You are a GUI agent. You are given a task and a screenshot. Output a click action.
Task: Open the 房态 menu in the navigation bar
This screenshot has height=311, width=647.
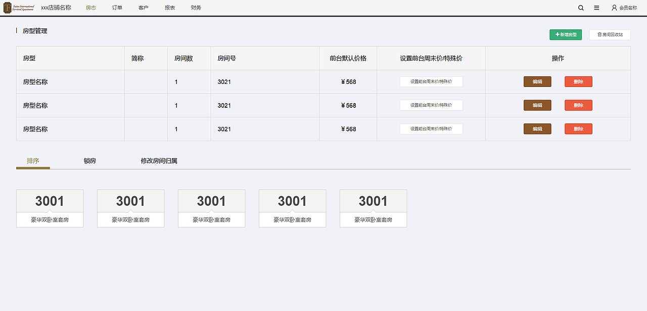pyautogui.click(x=91, y=8)
